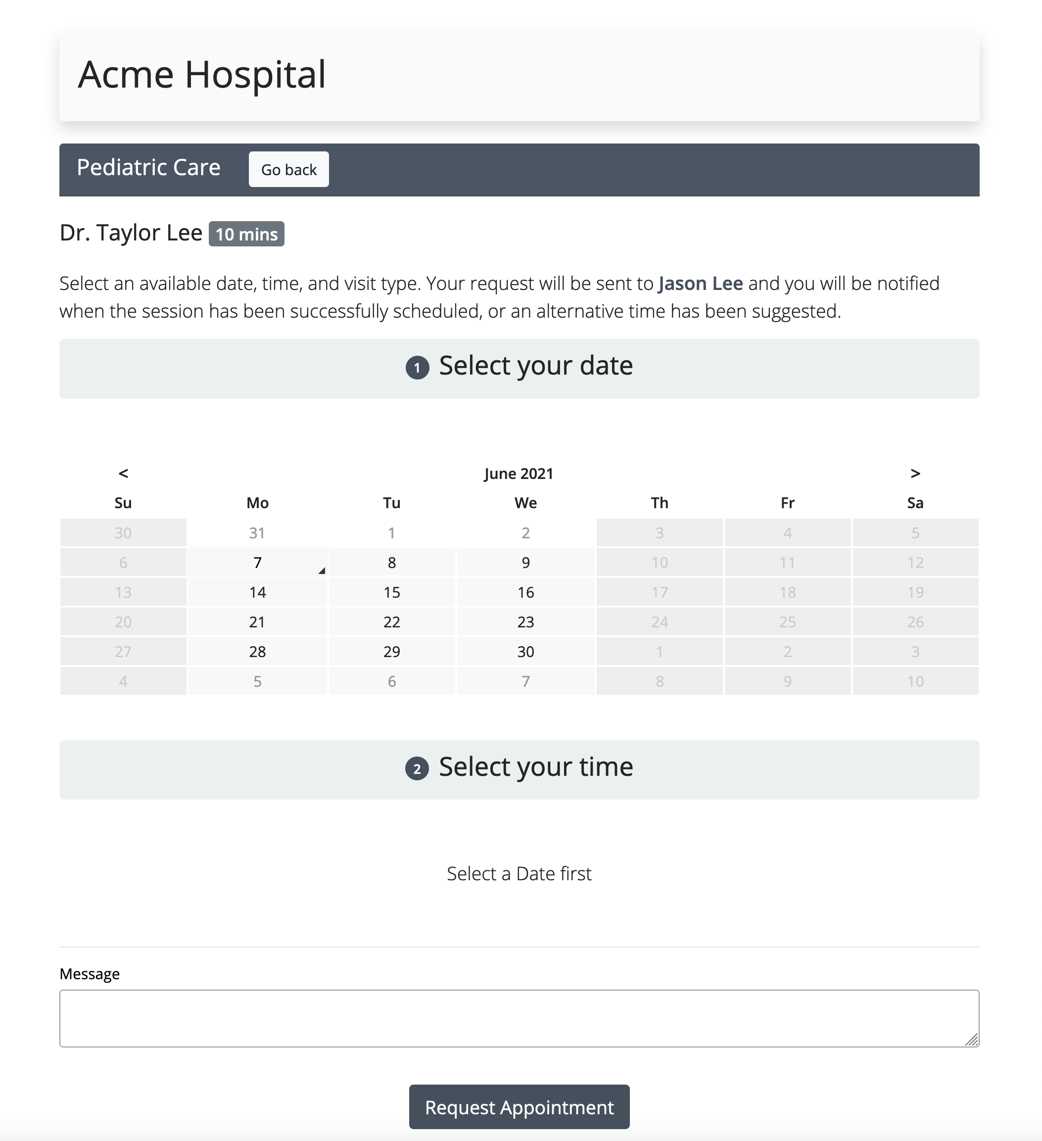Pick June 8 as appointment date
The image size is (1042, 1141).
tap(392, 563)
